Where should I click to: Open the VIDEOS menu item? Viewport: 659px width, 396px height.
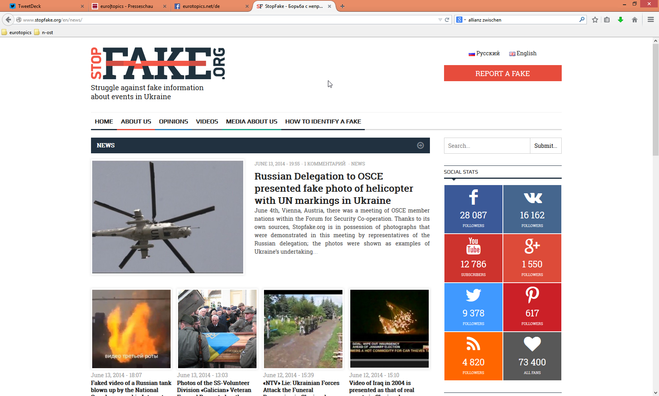click(207, 122)
